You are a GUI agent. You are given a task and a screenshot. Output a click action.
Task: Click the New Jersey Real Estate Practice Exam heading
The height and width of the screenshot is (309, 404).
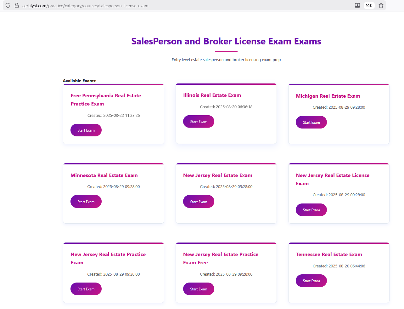108,258
